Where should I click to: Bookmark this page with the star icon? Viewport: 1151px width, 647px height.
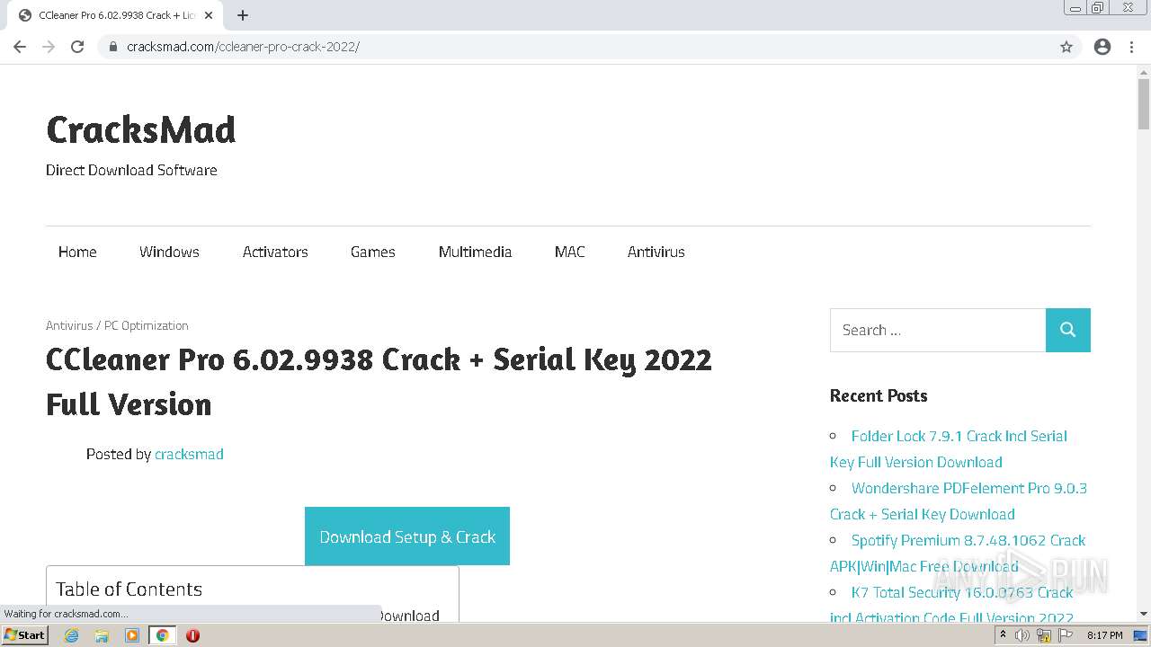(x=1066, y=47)
